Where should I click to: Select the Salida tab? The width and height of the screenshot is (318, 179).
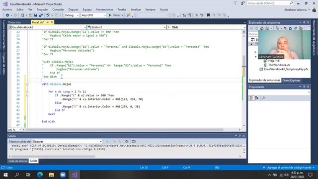tap(33, 161)
